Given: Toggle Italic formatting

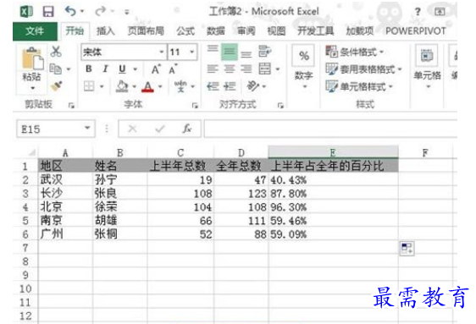Looking at the screenshot, I should coord(105,69).
